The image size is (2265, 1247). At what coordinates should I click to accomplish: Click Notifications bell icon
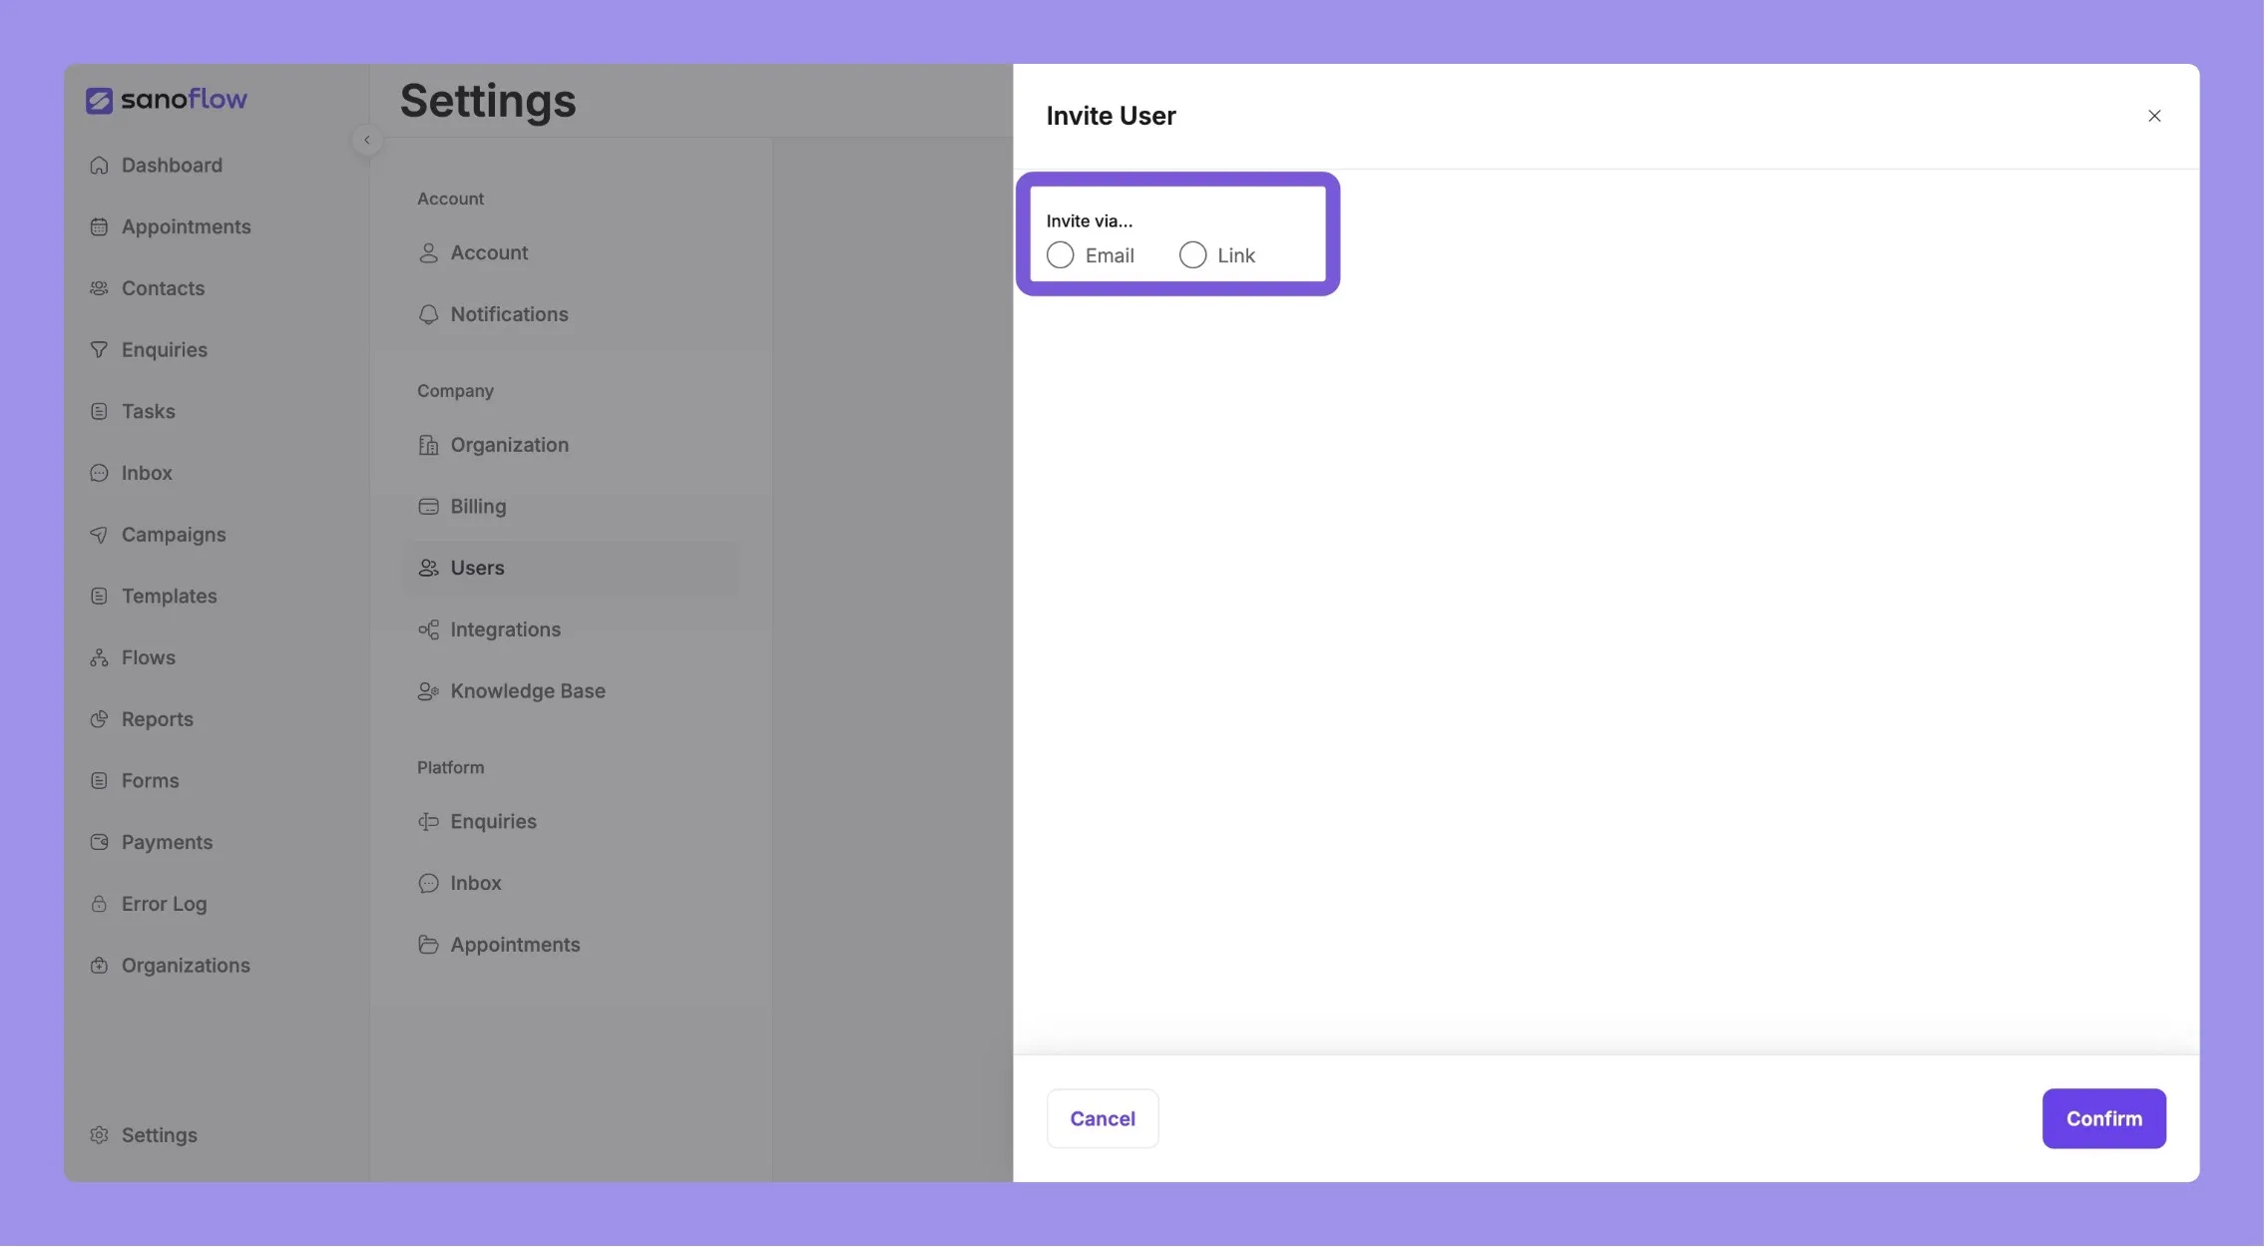click(x=428, y=314)
